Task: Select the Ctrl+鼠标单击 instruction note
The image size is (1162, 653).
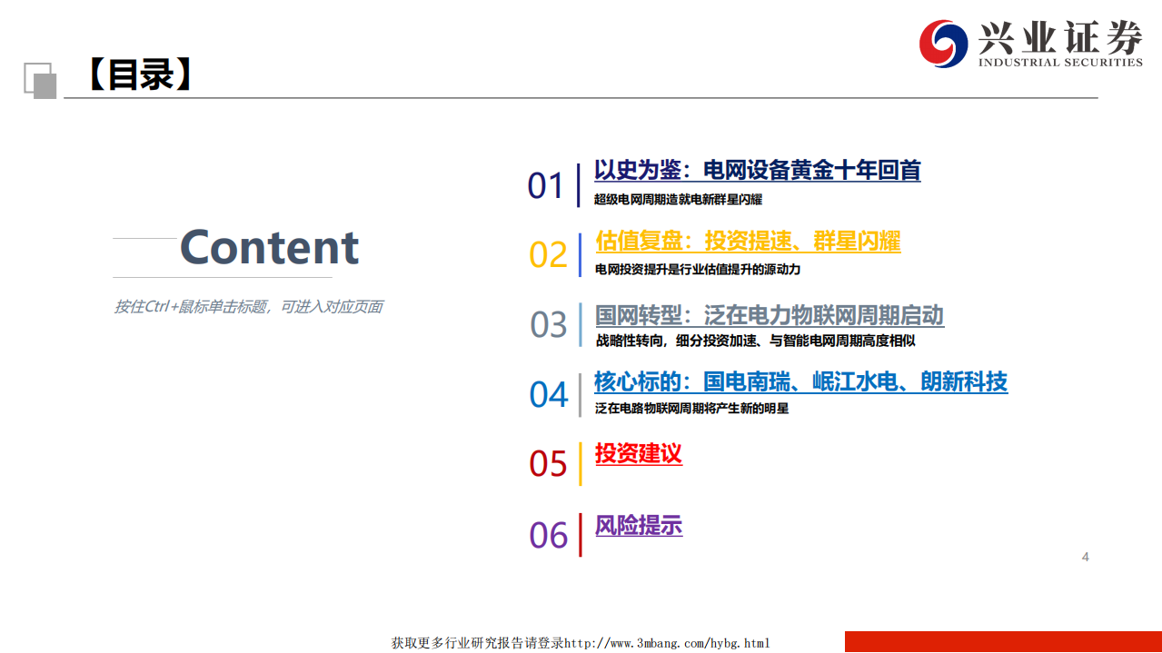Action: tap(249, 307)
